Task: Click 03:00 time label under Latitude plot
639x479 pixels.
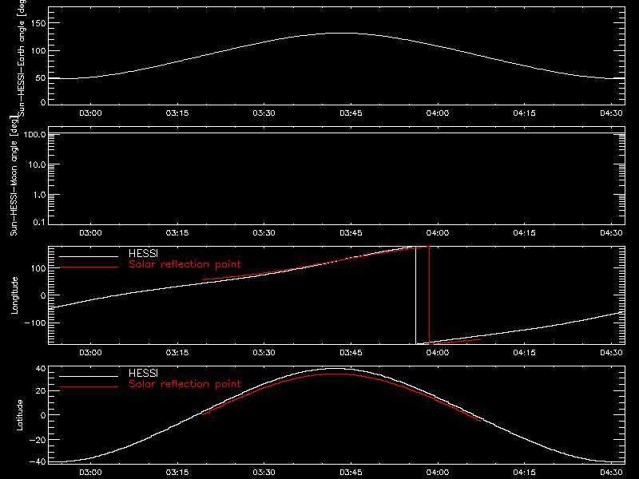Action: (90, 473)
